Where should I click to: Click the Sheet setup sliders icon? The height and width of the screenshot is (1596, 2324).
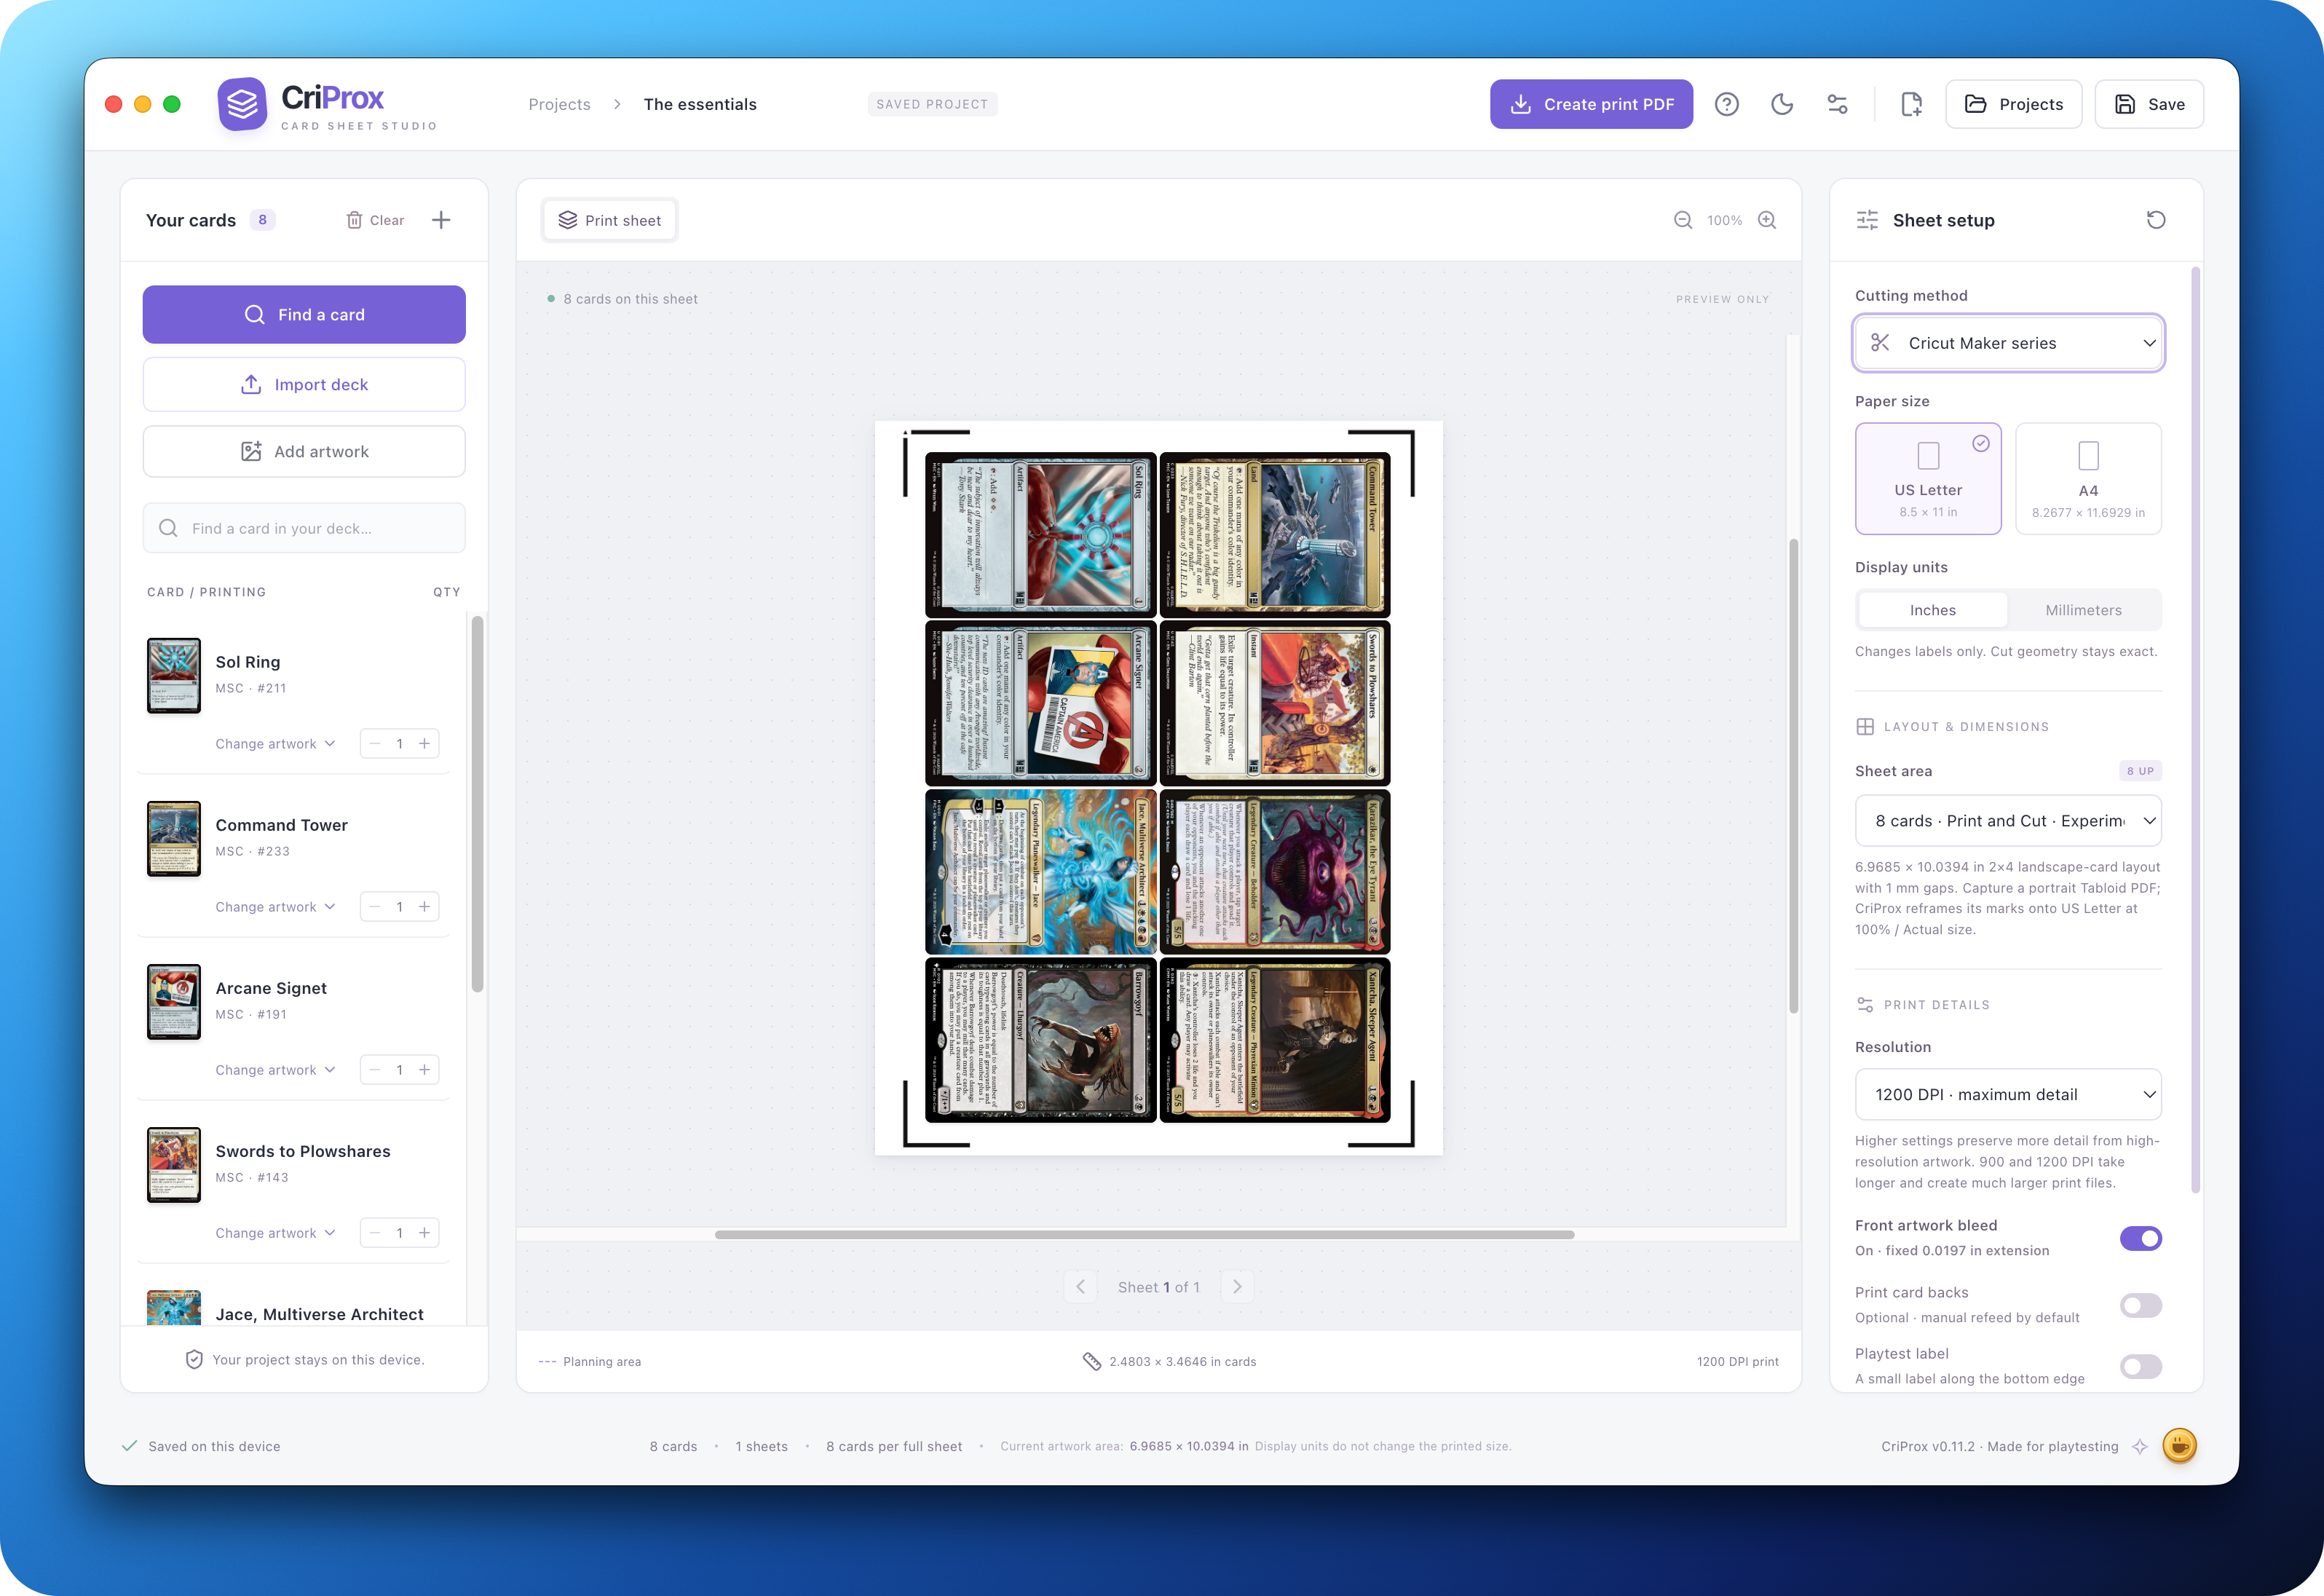[x=1867, y=220]
